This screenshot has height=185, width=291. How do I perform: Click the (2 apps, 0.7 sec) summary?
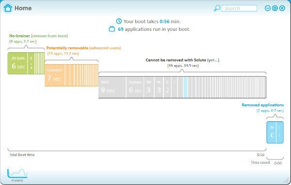click(x=270, y=111)
